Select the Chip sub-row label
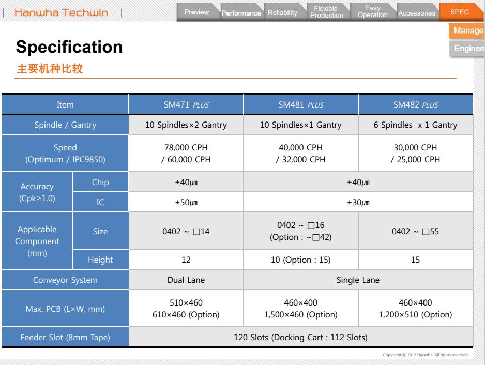Image resolution: width=485 pixels, height=365 pixels. tap(100, 182)
